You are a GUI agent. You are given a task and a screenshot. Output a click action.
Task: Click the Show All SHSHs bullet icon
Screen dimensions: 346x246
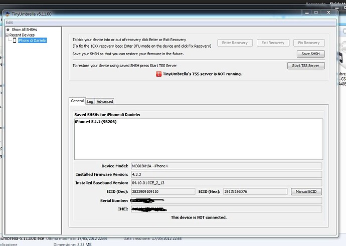coord(8,30)
